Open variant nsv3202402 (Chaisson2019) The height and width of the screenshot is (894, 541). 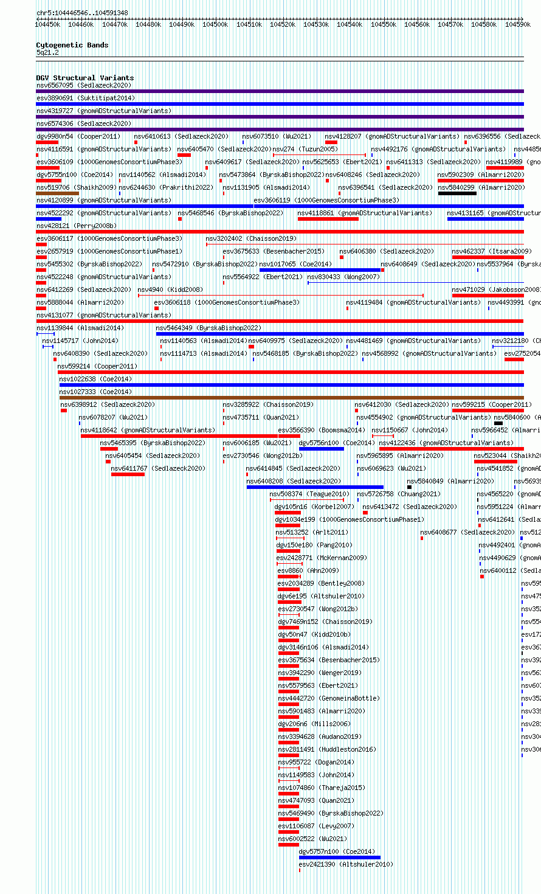(251, 239)
